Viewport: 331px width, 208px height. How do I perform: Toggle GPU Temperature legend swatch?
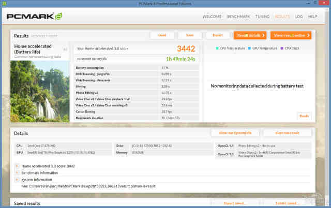pos(249,49)
